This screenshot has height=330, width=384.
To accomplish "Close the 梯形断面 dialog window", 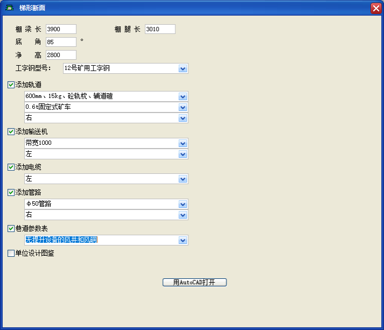I will tap(376, 8).
